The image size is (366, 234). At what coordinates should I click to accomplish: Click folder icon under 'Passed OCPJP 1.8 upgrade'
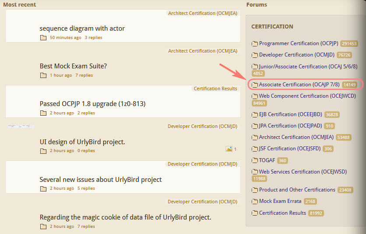click(43, 113)
